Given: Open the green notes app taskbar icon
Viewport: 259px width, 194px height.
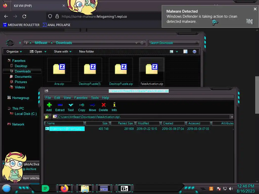Looking at the screenshot, I should click(x=46, y=188).
